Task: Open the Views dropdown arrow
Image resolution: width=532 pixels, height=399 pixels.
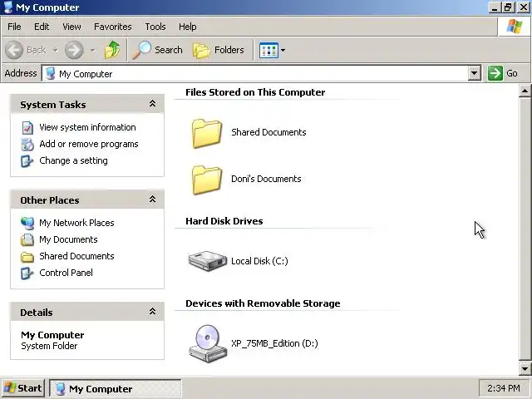Action: (x=283, y=50)
